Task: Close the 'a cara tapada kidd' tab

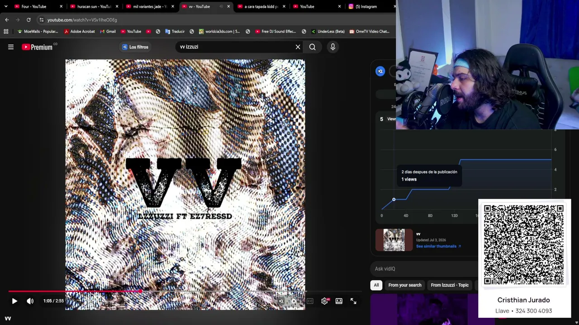Action: pyautogui.click(x=285, y=7)
